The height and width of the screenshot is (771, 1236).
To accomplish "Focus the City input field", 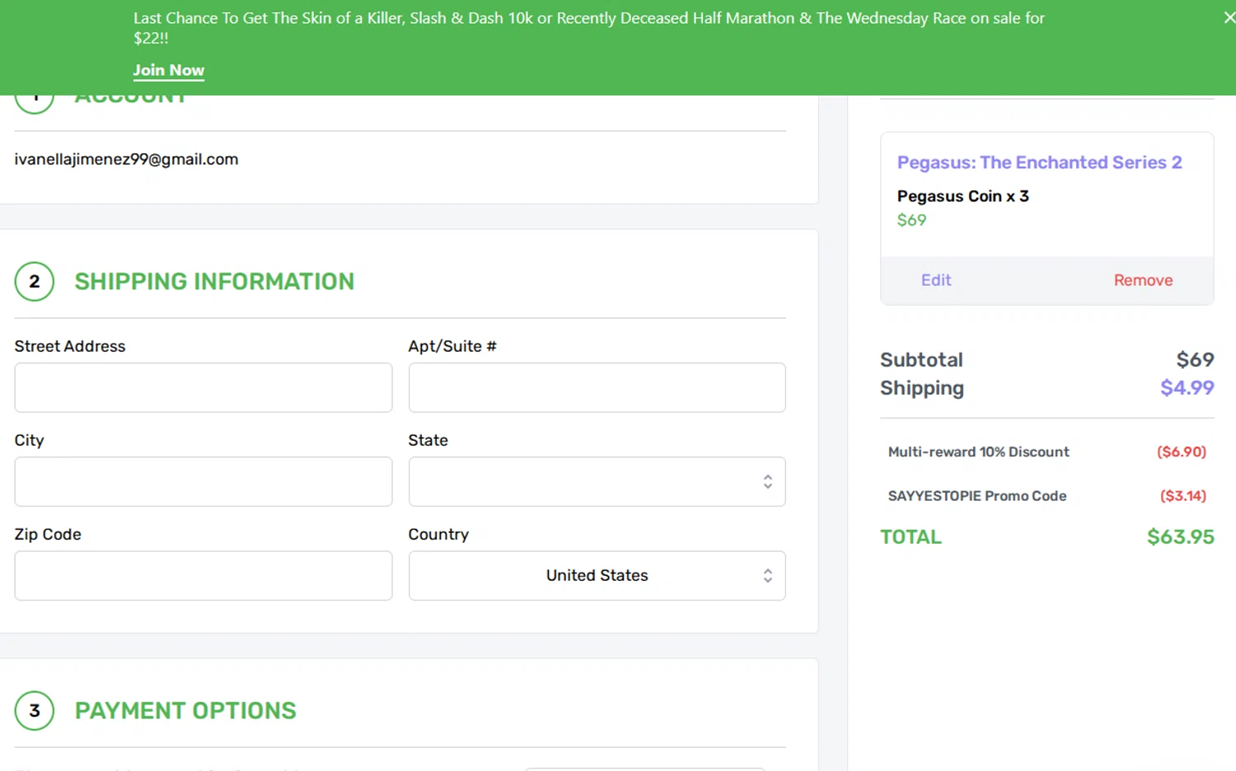I will point(204,481).
